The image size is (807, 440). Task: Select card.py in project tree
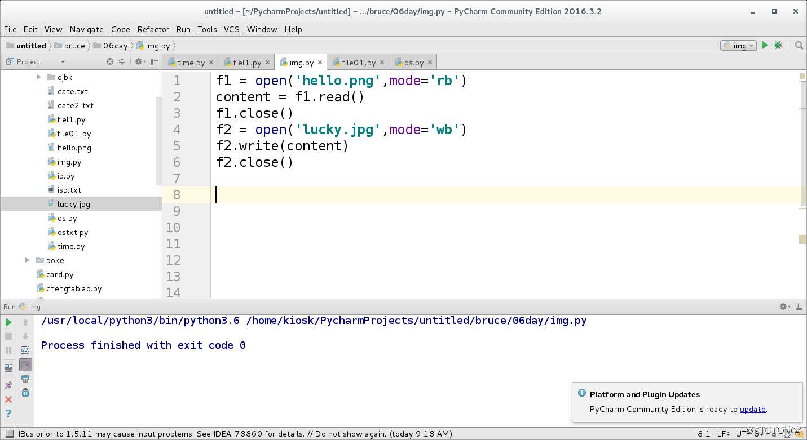[60, 274]
